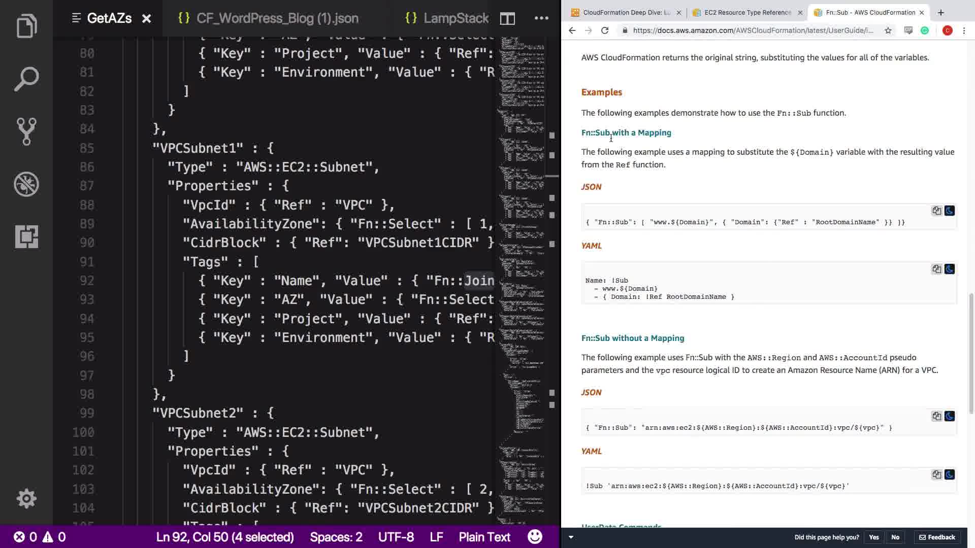Open the Manage gear icon
This screenshot has width=975, height=548.
26,499
